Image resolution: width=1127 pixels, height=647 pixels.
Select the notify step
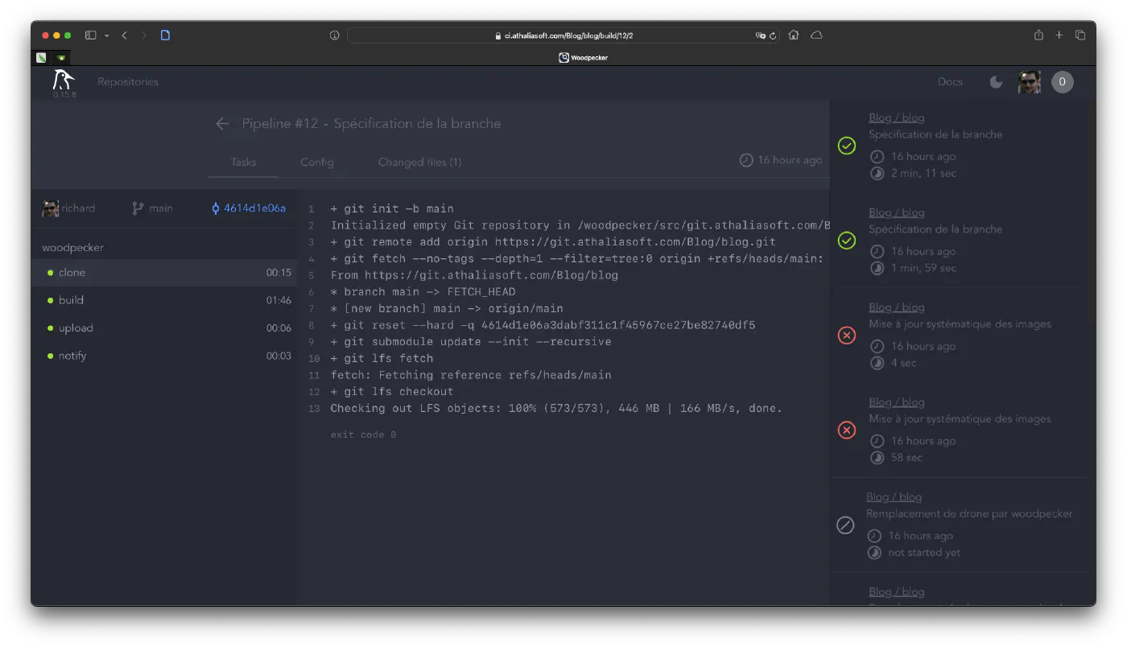coord(72,356)
